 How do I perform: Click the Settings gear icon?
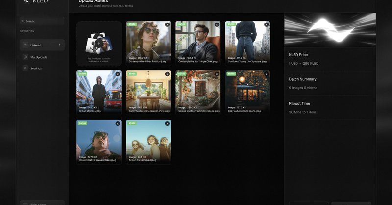[x=25, y=68]
